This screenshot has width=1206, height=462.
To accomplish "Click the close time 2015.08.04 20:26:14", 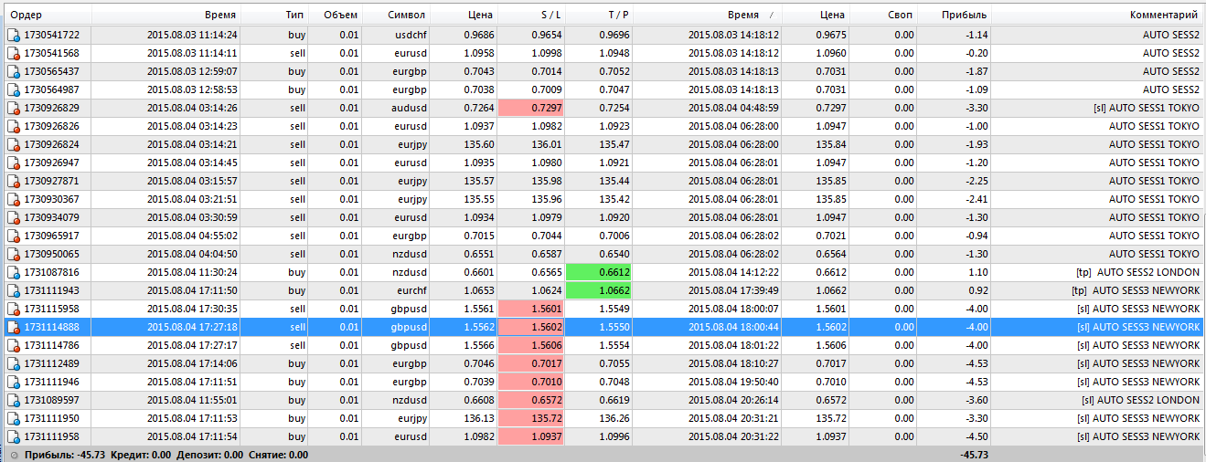I will 733,400.
